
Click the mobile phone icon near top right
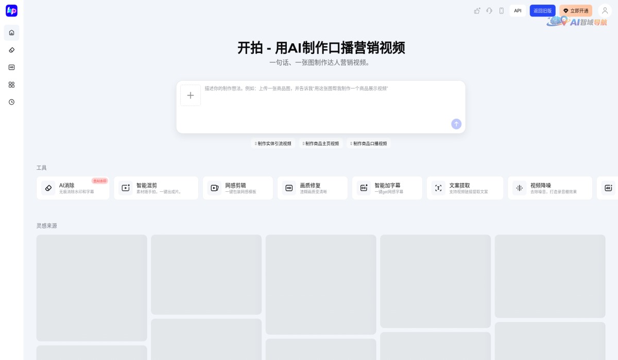[x=501, y=10]
